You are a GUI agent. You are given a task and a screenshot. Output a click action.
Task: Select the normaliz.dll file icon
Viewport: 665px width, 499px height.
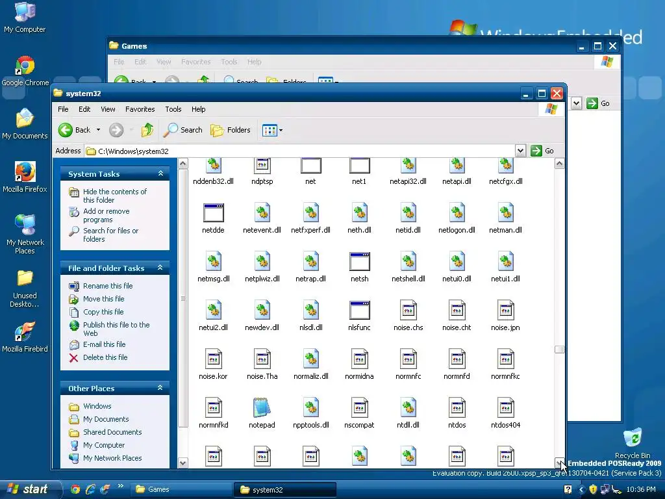(x=310, y=359)
